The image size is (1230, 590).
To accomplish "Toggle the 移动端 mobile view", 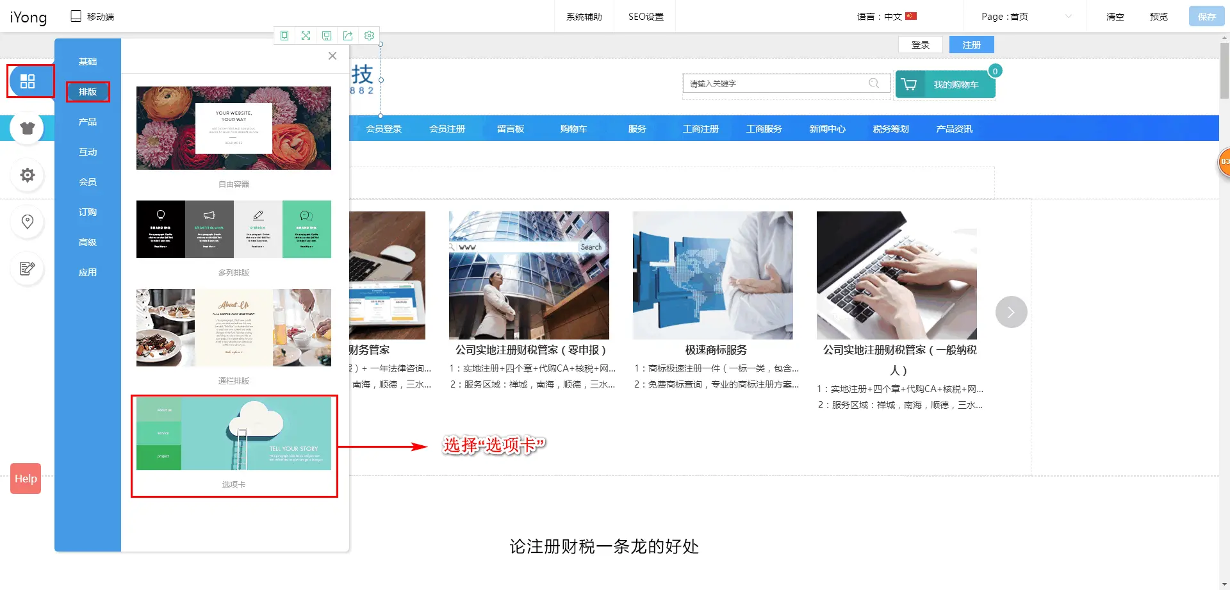I will (x=92, y=17).
